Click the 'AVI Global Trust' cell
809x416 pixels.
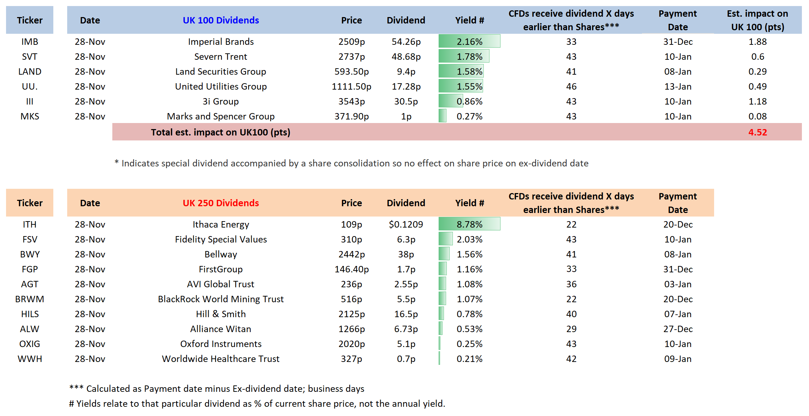coord(221,284)
